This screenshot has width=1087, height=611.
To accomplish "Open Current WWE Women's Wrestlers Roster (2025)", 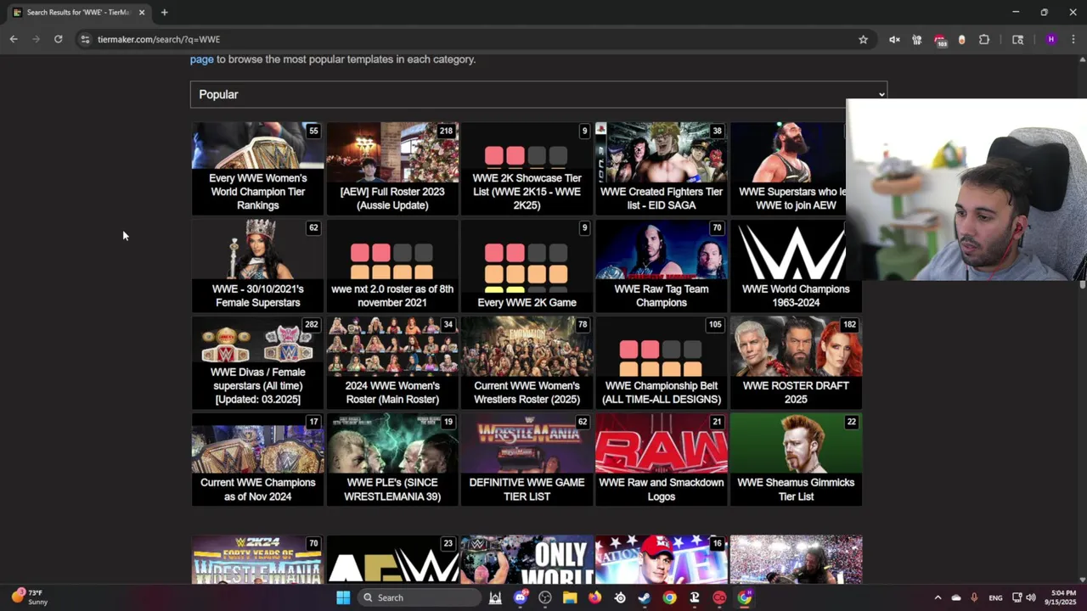I will click(x=527, y=362).
